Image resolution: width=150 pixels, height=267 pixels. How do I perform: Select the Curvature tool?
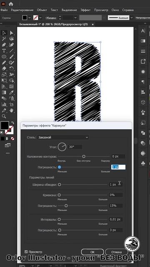[x=11, y=45]
